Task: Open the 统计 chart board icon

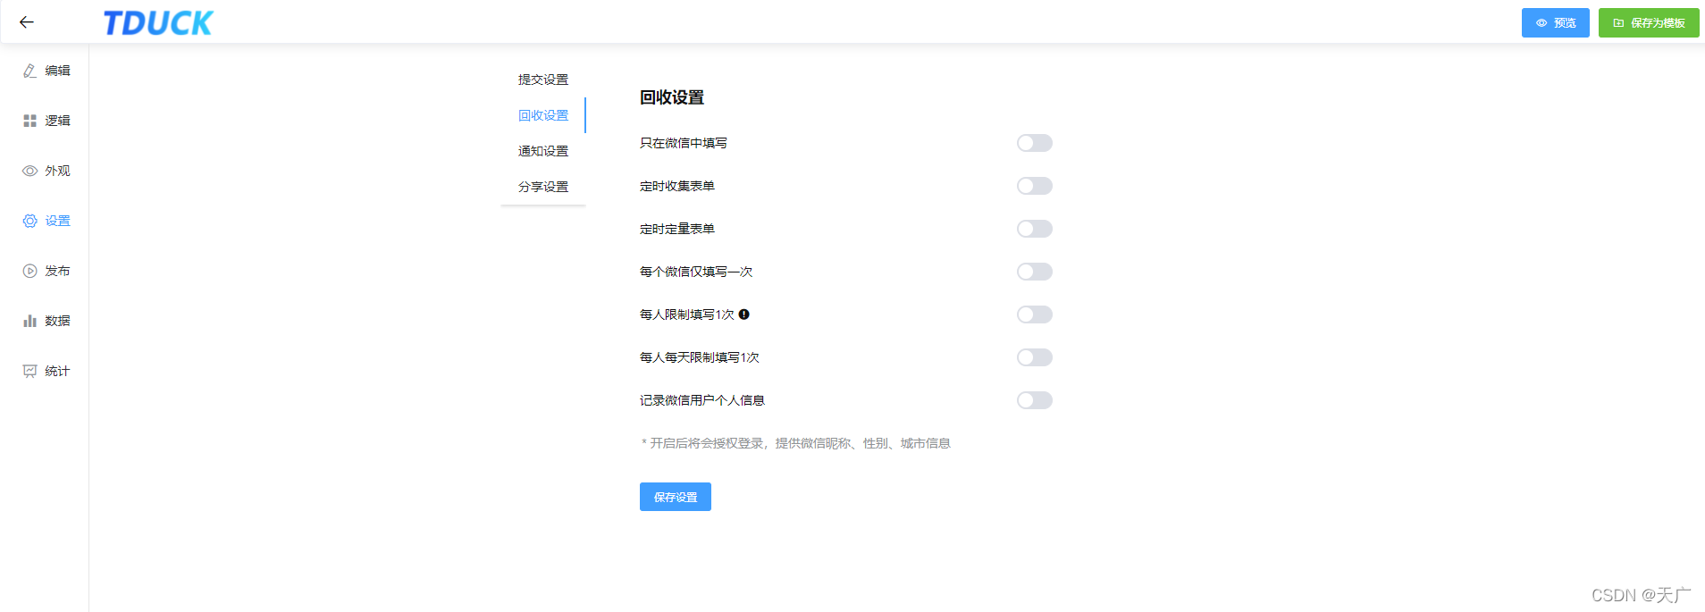Action: 30,371
